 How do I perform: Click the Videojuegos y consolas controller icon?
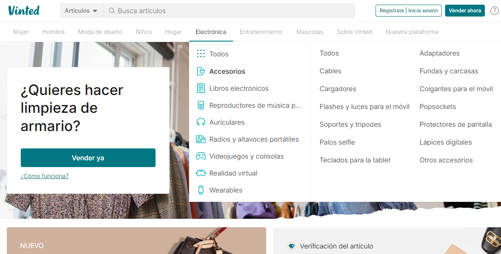(200, 156)
